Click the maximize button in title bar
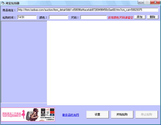Viewport: 161px width, 125px height. [x=147, y=2]
